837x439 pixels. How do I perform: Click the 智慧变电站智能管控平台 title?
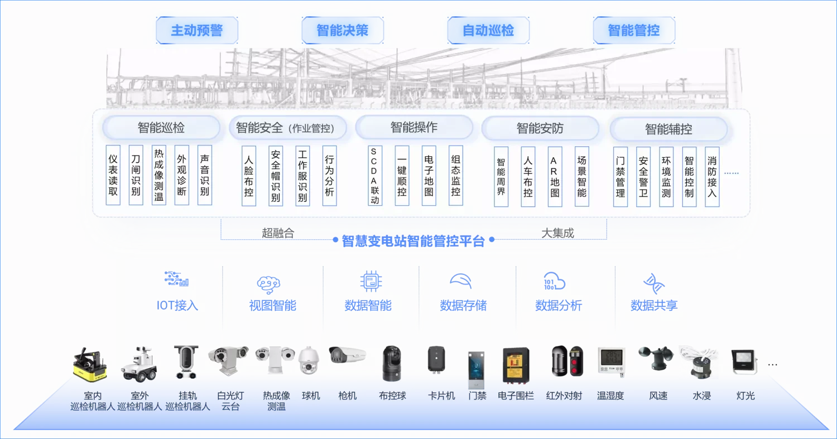[413, 241]
